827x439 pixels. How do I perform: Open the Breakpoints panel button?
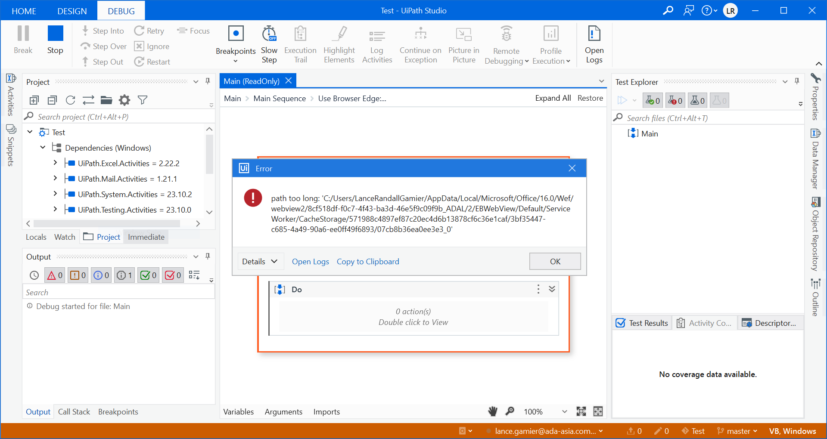pos(236,45)
